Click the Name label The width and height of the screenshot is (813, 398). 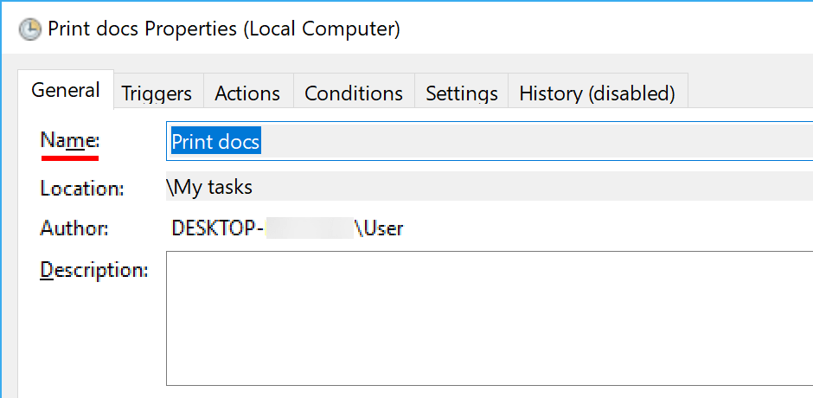tap(70, 141)
